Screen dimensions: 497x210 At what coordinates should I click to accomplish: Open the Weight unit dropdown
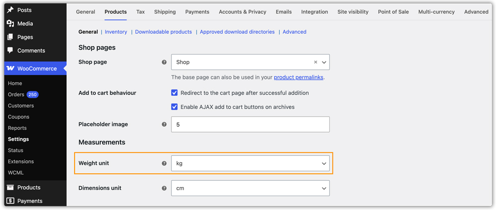[250, 163]
